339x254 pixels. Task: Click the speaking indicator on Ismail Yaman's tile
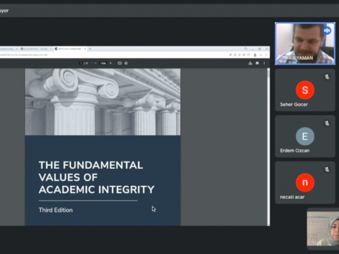(327, 30)
